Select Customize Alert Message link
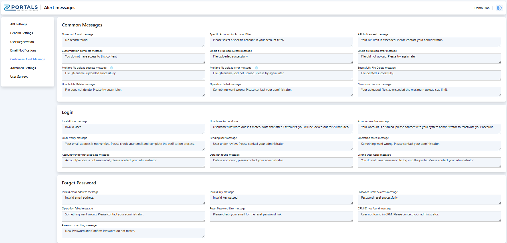The width and height of the screenshot is (507, 243). [x=28, y=59]
